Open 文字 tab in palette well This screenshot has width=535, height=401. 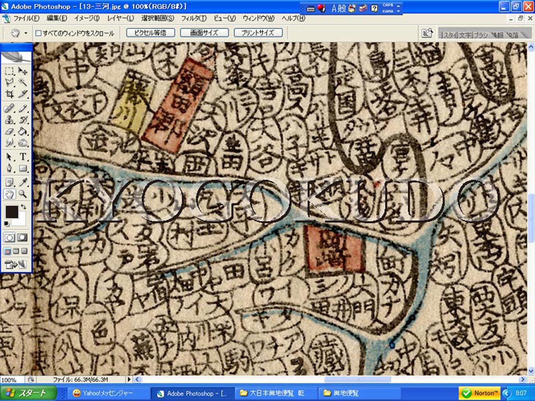point(465,35)
